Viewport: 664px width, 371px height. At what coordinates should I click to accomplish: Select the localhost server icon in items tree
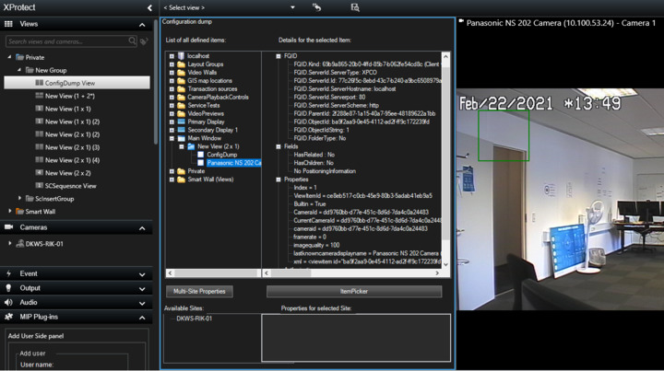(x=181, y=56)
